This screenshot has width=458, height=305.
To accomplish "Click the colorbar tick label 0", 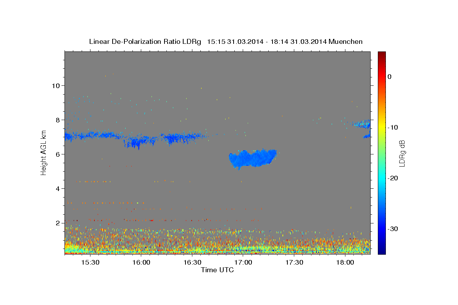I will pyautogui.click(x=389, y=77).
